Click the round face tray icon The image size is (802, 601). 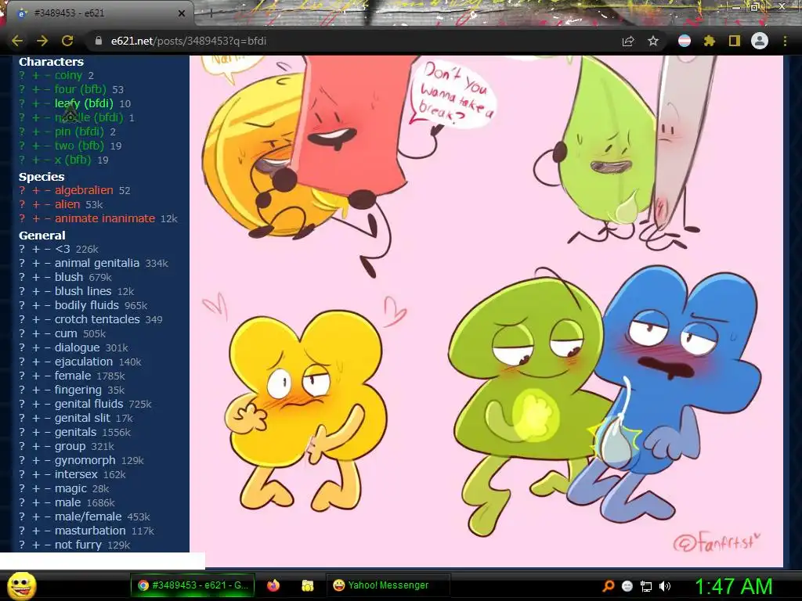click(627, 586)
